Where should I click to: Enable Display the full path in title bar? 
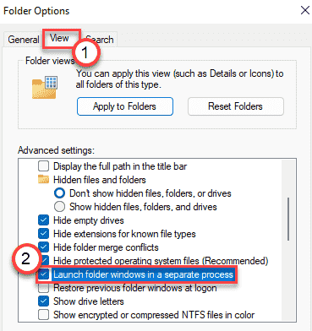43,166
